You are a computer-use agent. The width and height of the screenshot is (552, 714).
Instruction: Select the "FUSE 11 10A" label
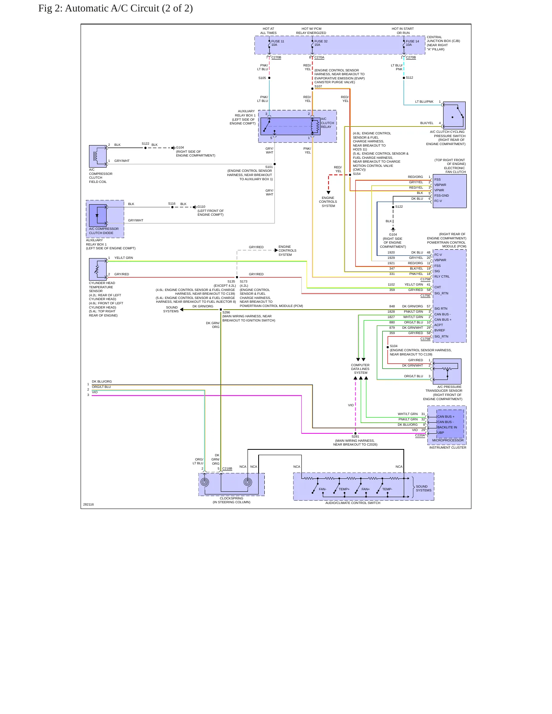[x=278, y=43]
